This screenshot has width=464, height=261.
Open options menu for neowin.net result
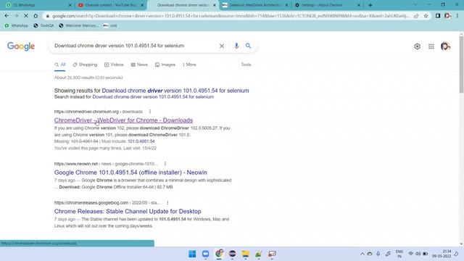[165, 164]
